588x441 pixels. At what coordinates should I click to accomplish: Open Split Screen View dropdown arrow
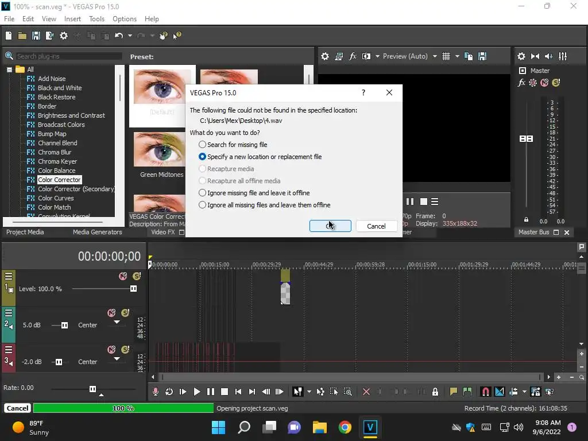point(377,56)
